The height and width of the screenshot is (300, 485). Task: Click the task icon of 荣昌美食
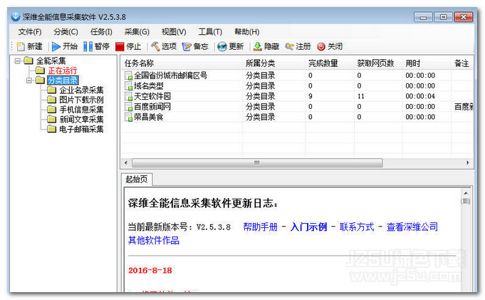point(128,117)
